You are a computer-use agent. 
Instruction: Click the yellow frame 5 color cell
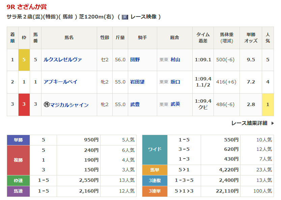coord(24,60)
